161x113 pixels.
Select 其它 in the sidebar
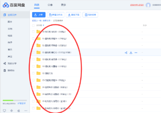(10, 56)
